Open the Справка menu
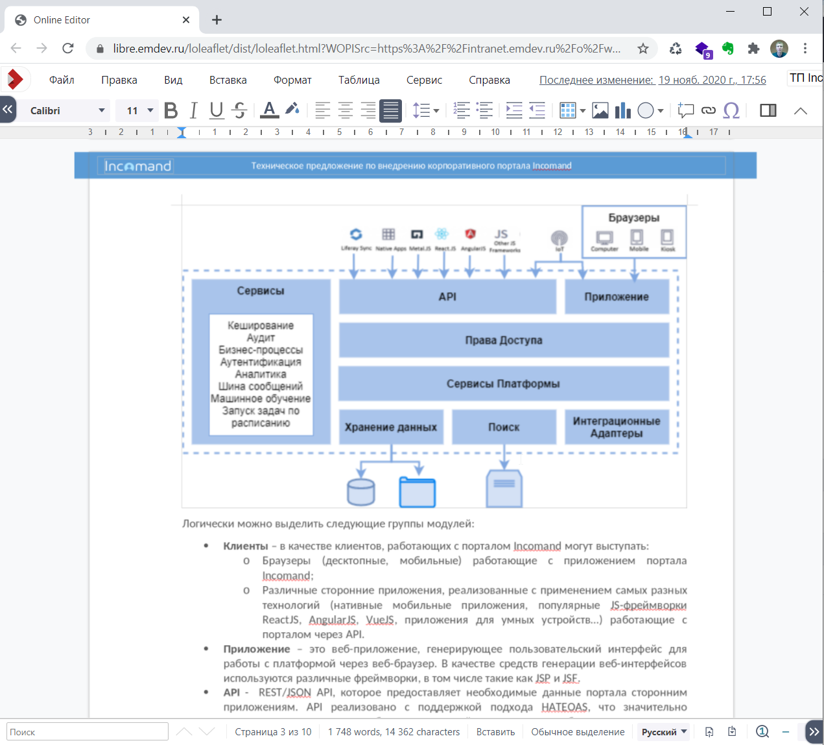 489,80
